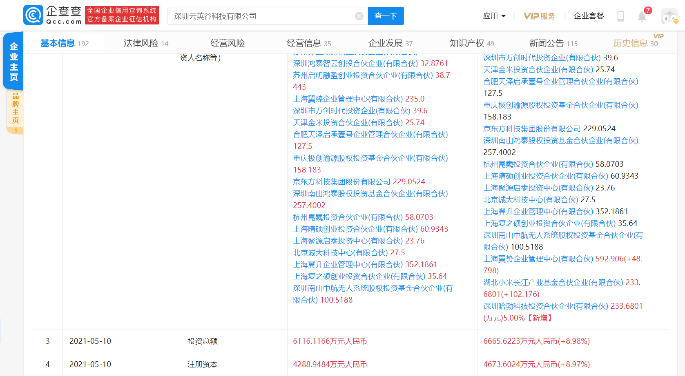Open 上海聚源启泰投资中心 in left column
This screenshot has height=376, width=685.
(348, 241)
